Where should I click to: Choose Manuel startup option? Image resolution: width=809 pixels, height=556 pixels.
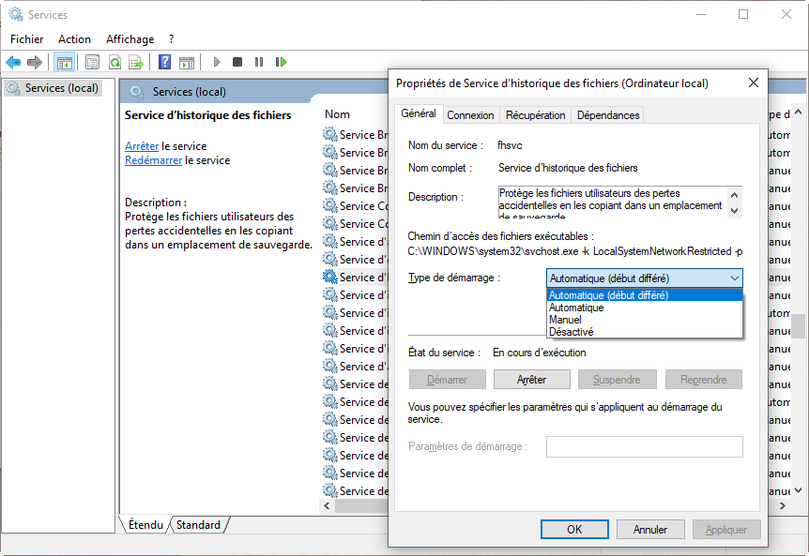pyautogui.click(x=645, y=320)
